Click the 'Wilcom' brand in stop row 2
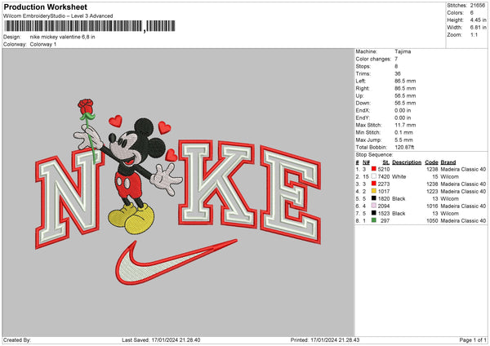 [x=450, y=177]
